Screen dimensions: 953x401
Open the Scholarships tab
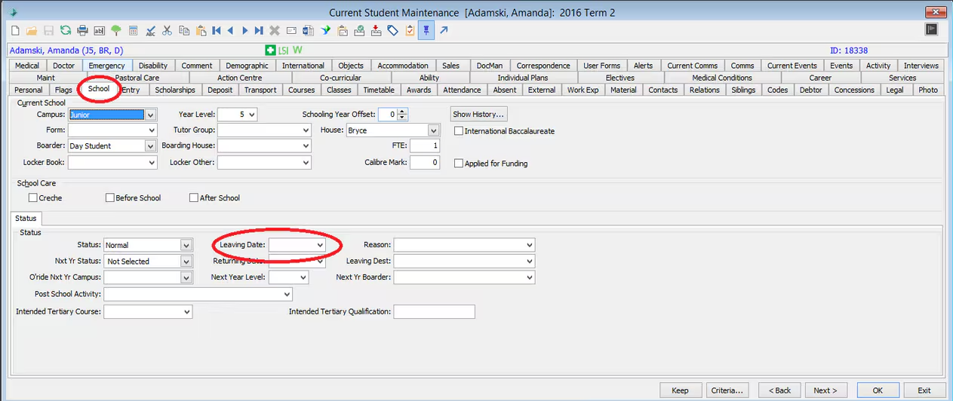[175, 90]
